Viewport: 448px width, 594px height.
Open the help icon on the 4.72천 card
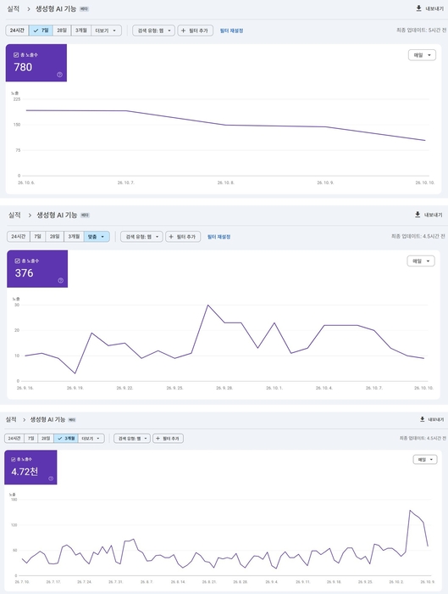(51, 479)
